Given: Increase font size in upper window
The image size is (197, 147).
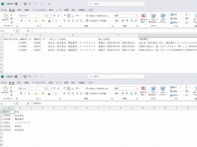Looking at the screenshot, I should tap(54, 16).
